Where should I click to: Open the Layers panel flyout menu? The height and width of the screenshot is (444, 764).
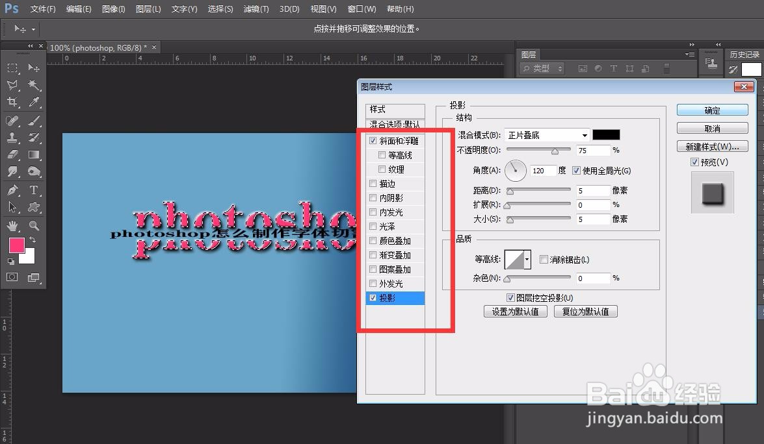point(689,55)
